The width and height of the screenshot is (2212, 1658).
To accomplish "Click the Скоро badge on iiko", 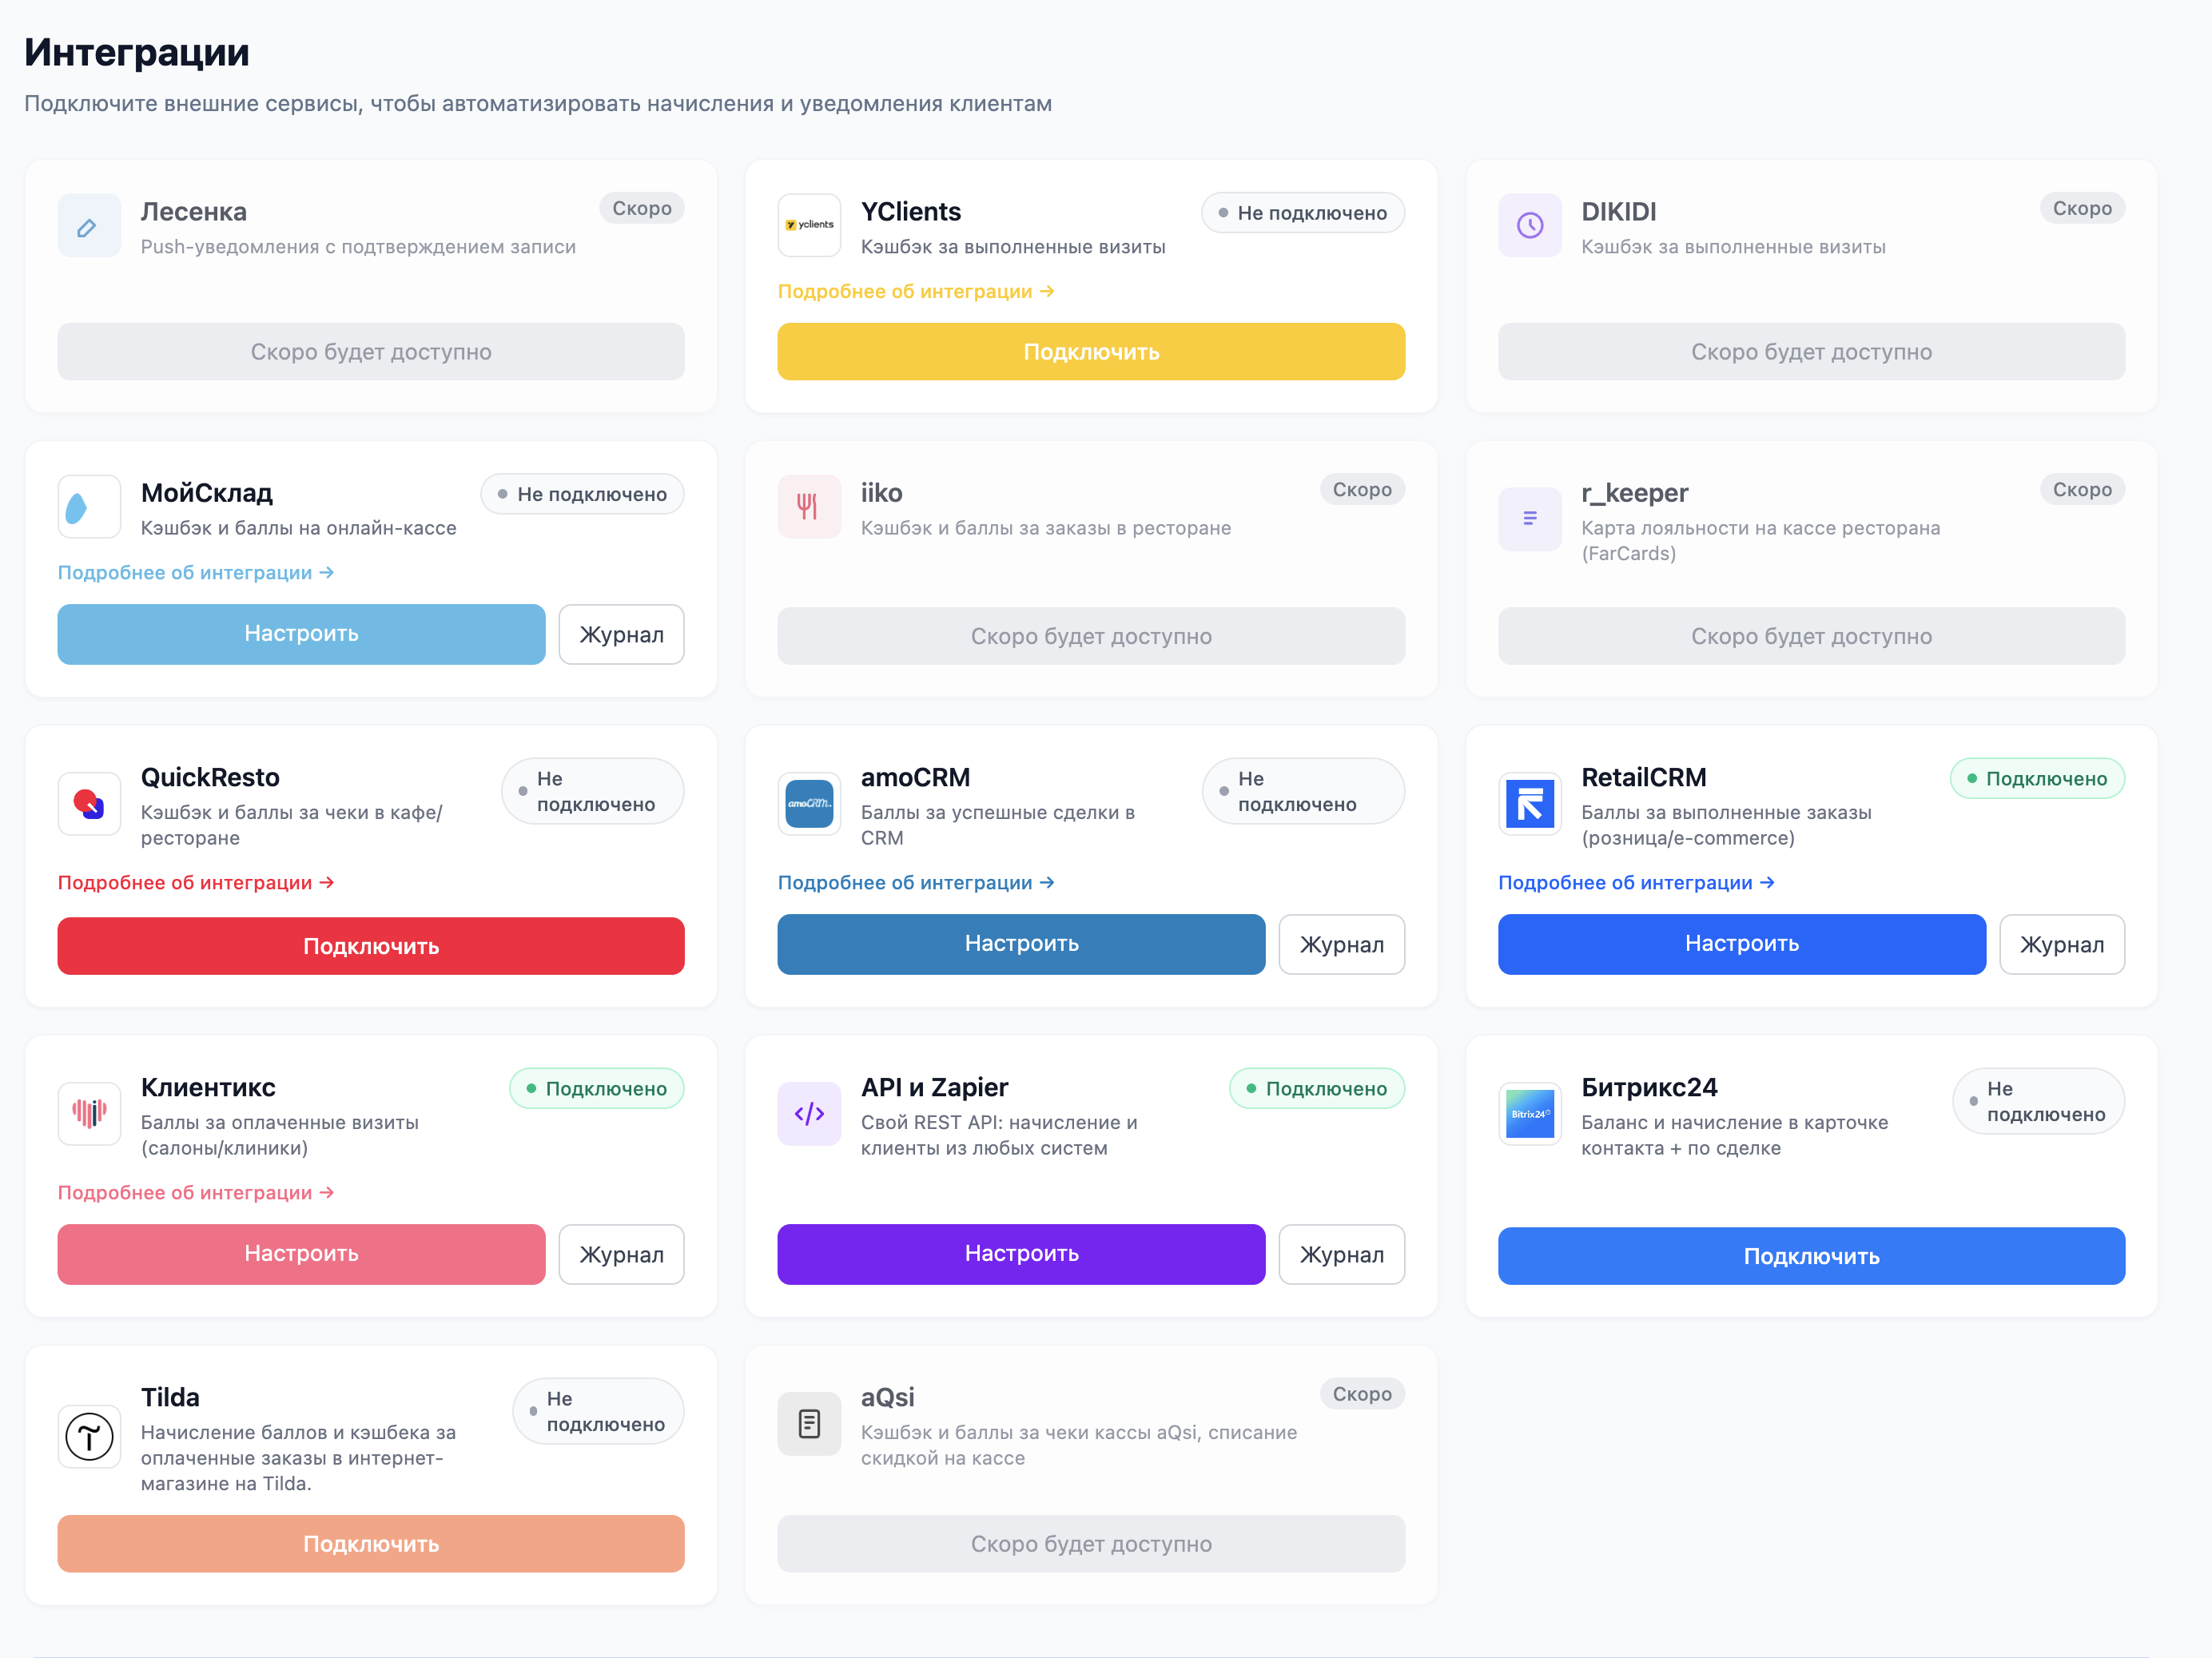I will [x=1362, y=489].
